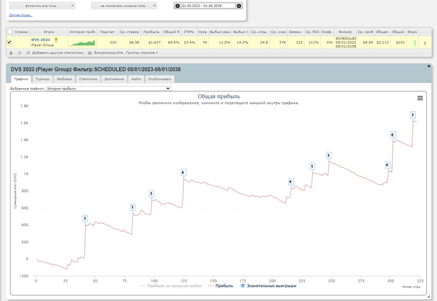Sort by 'Ср. ставка' column header
The width and height of the screenshot is (437, 301).
129,32
